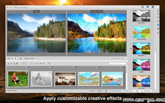Click the import images icon
165x103 pixels.
[8, 63]
